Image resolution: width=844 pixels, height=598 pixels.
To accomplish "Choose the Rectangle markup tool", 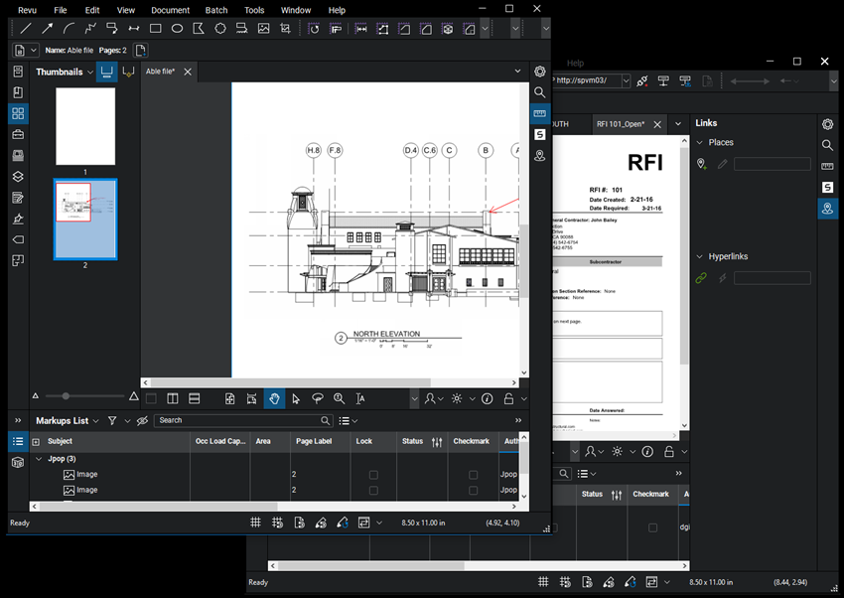I will pos(155,29).
